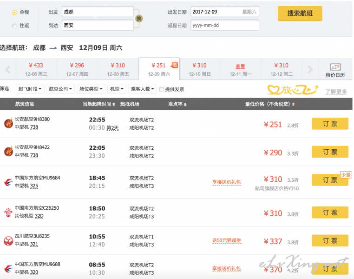The image size is (354, 279).
Task: Click aircraft type 321 for flight 3U8235
Action: tap(34, 244)
